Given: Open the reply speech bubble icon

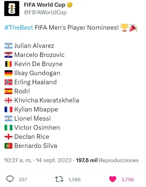Looking at the screenshot, I should pos(10,179).
